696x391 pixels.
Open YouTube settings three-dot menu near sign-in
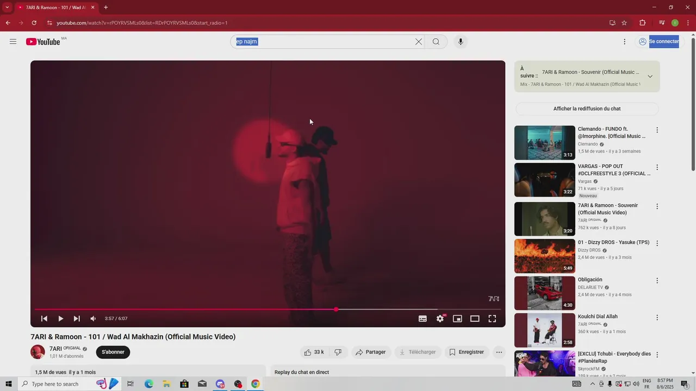[624, 42]
